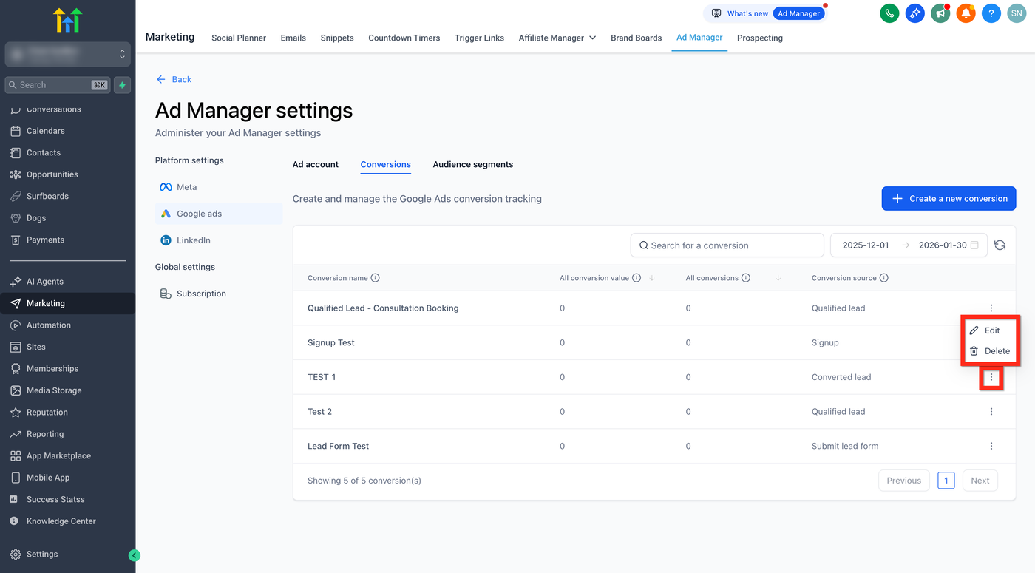The image size is (1035, 573).
Task: Click the green lightning quick actions icon
Action: (123, 85)
